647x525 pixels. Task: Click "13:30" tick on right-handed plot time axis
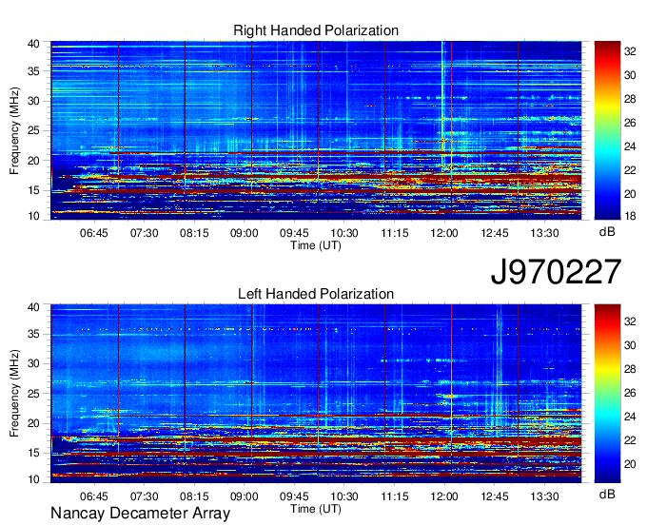click(544, 233)
